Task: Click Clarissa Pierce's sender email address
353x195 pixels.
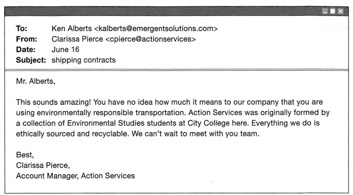Action: (x=151, y=39)
